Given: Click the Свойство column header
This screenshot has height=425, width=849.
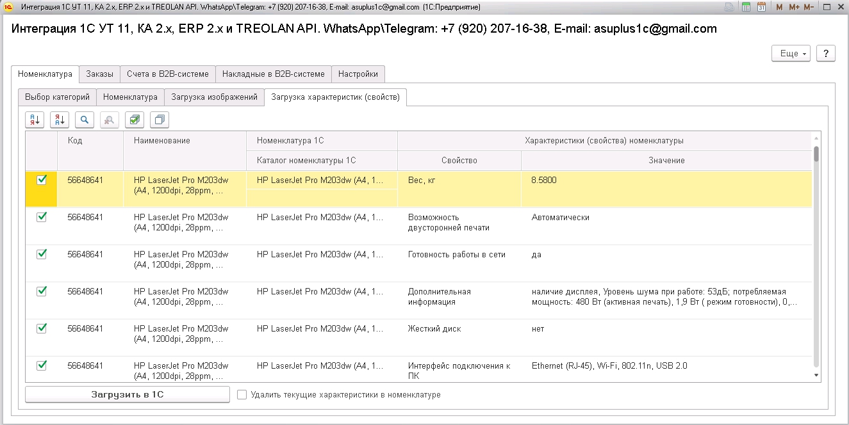Looking at the screenshot, I should (x=459, y=161).
